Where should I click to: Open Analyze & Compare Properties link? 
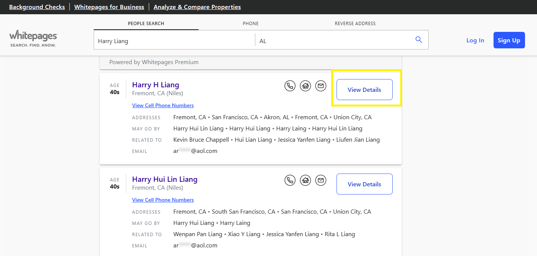point(197,7)
